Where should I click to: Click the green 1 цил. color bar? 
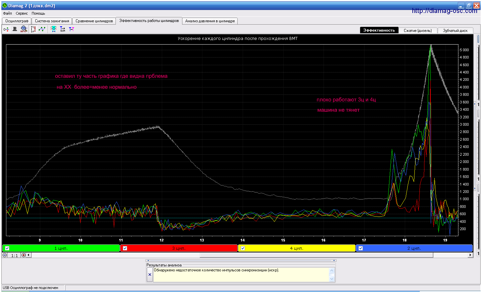tap(61, 248)
